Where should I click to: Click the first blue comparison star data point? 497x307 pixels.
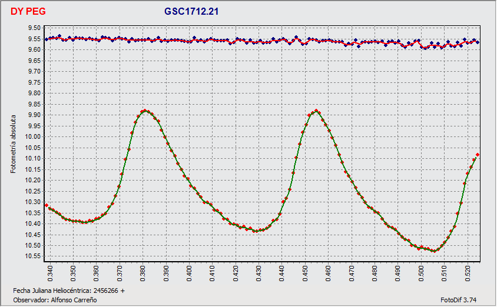(47, 39)
